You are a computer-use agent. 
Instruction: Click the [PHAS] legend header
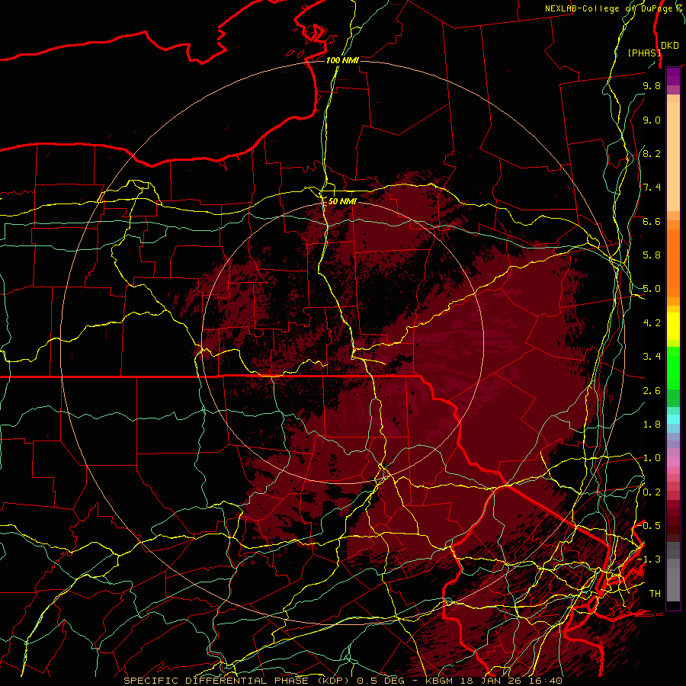[644, 53]
